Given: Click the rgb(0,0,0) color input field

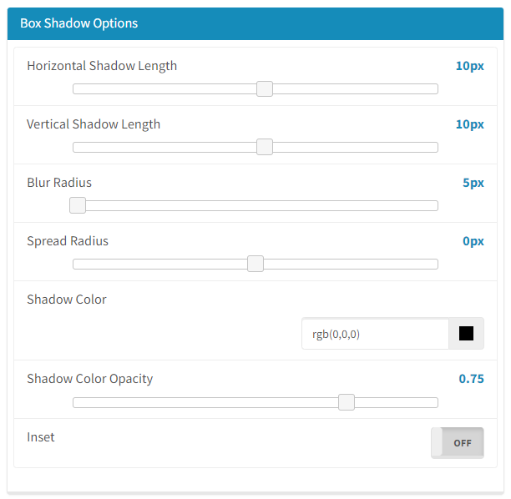Looking at the screenshot, I should [375, 334].
